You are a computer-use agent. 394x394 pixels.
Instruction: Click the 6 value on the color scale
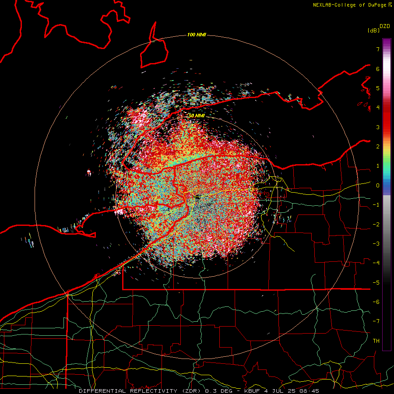(378, 69)
